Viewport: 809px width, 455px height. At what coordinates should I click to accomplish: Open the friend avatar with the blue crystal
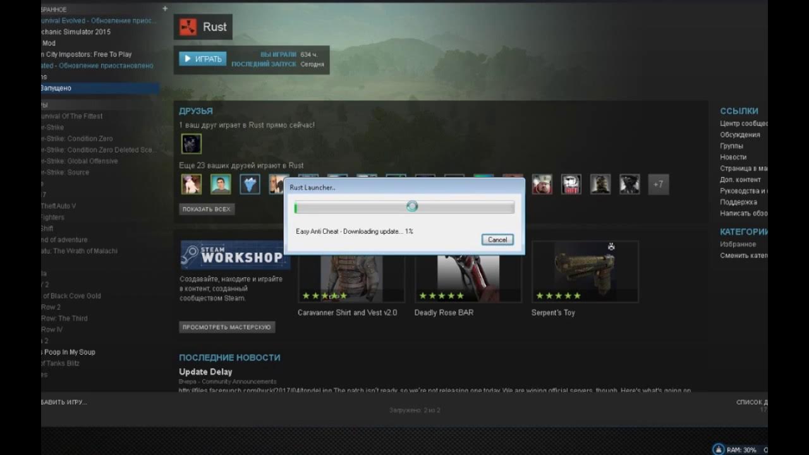pos(250,184)
